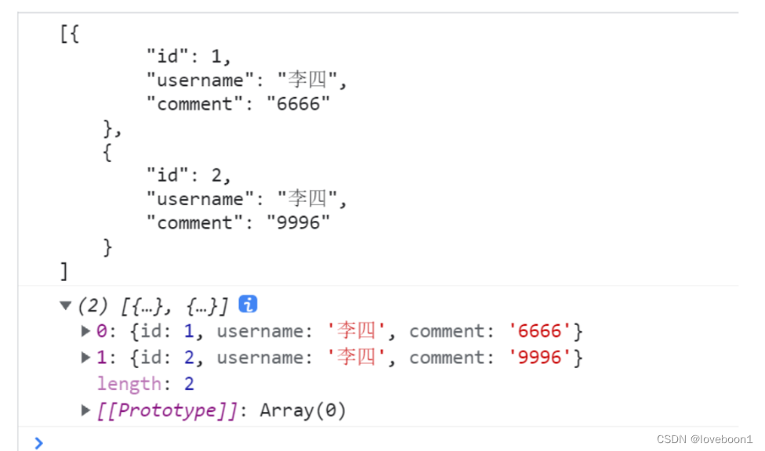Click the [[Prototype]] label text
This screenshot has width=765, height=451.
tap(167, 410)
